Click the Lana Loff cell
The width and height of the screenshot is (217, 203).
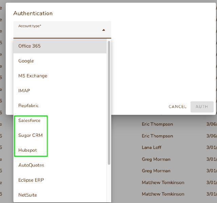pyautogui.click(x=152, y=147)
